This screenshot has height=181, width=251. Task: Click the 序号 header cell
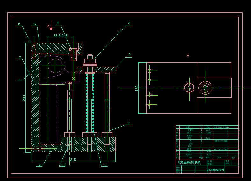point(177,158)
